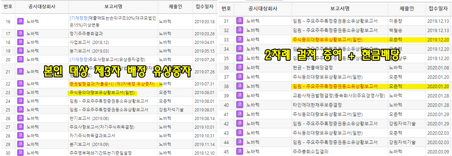The width and height of the screenshot is (452, 156).
Task: Click submitter 오춘택 in row 24
Action: [165, 101]
